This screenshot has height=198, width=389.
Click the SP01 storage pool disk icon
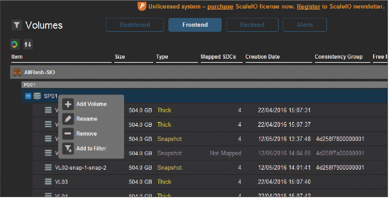point(37,96)
